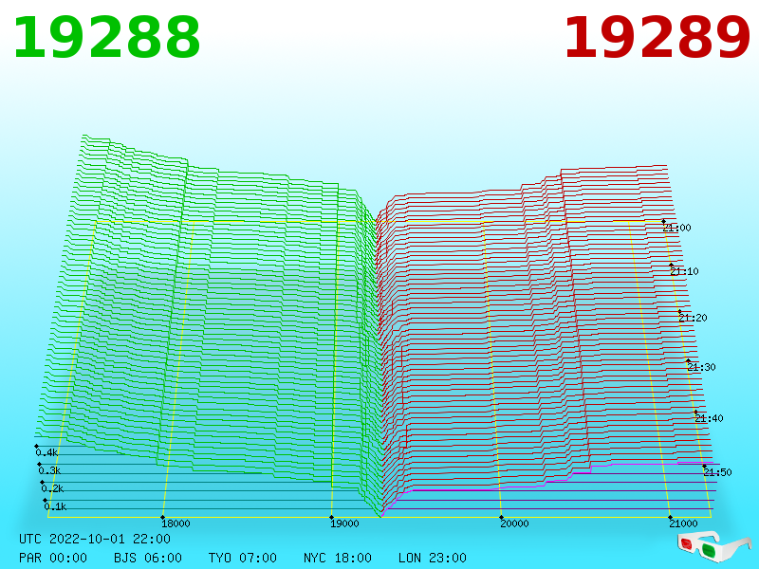Click the 21:10 time axis marker
The width and height of the screenshot is (759, 569).
tap(684, 271)
